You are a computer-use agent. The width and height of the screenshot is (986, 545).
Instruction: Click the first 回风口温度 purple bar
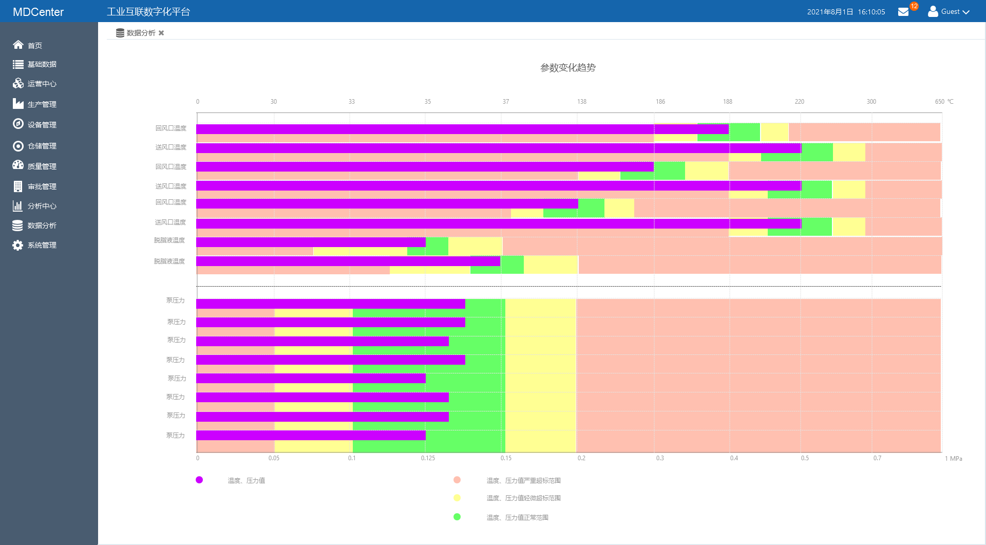click(x=462, y=129)
